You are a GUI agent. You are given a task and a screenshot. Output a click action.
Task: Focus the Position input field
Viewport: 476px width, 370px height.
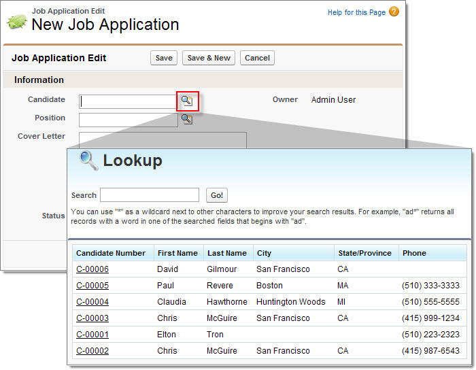point(128,120)
